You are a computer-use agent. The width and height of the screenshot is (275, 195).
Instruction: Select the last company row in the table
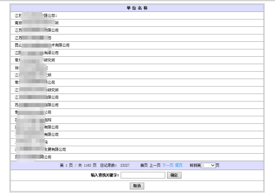coord(137,157)
